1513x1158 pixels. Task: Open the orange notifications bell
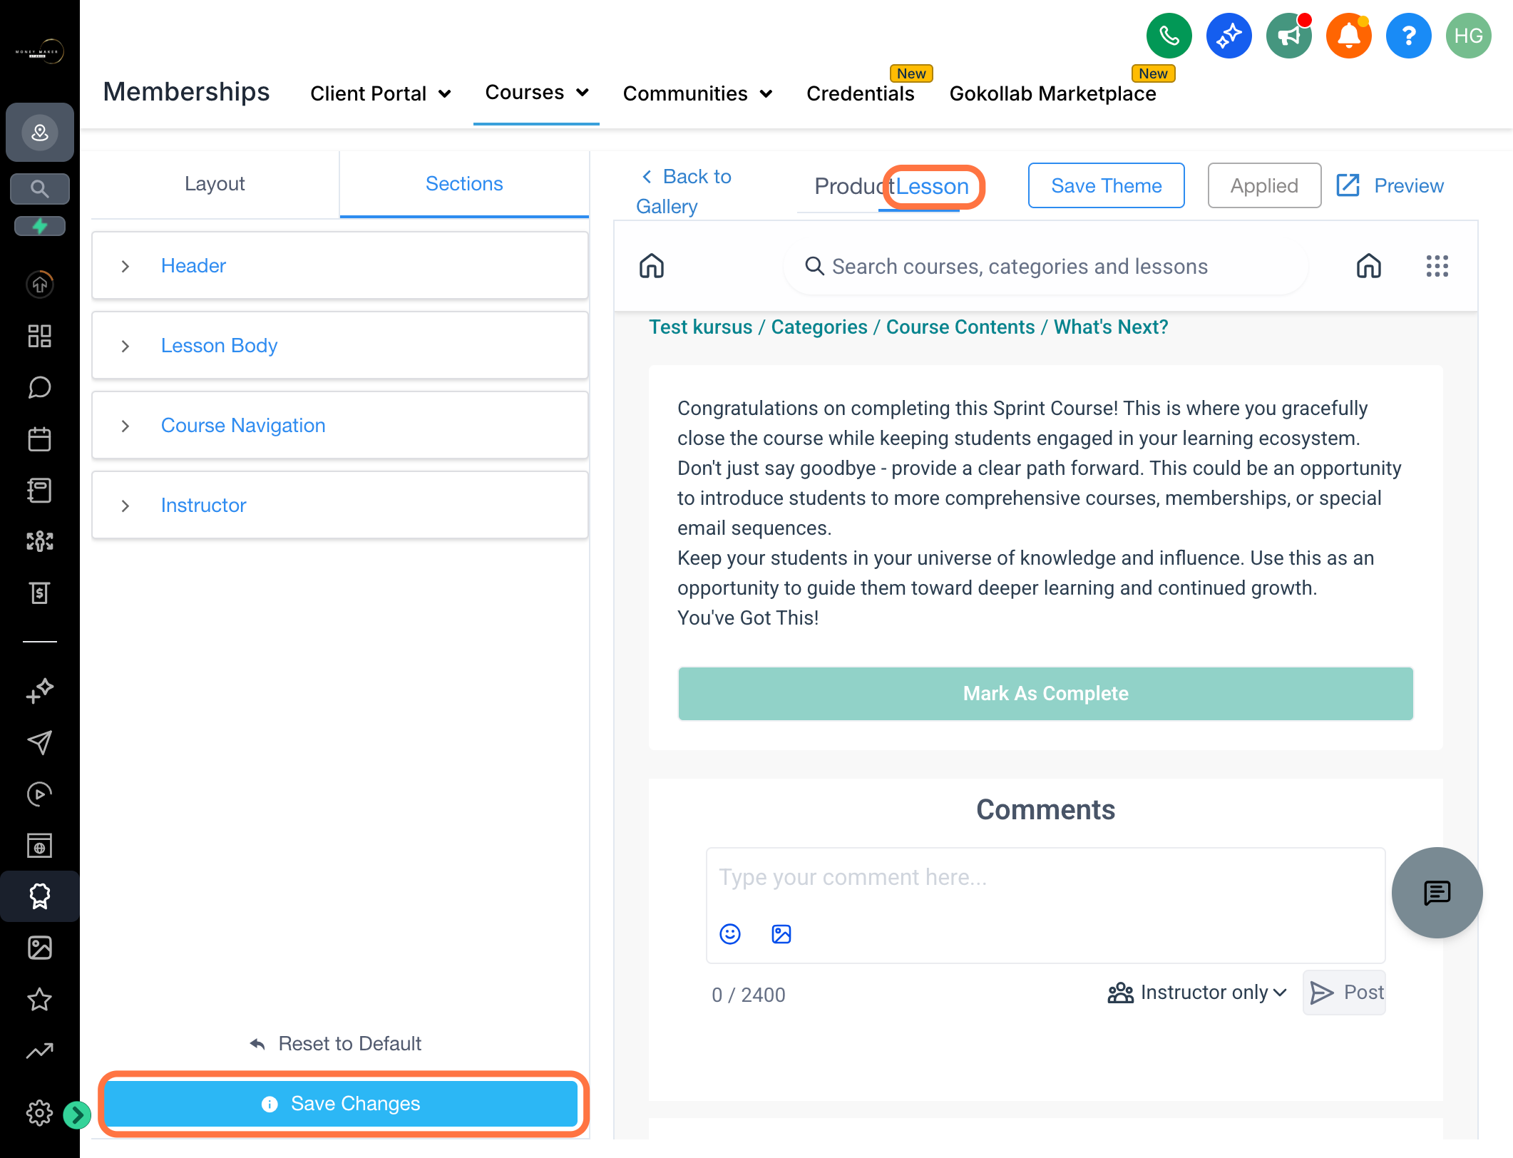pos(1348,36)
